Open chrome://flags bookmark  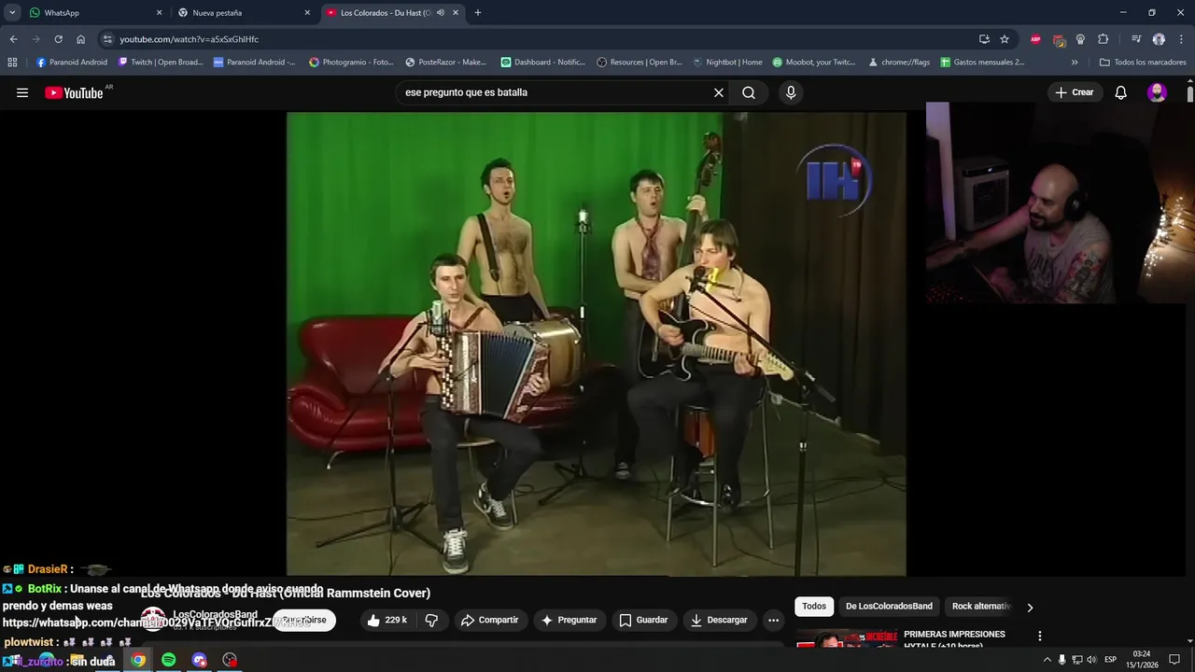coord(899,63)
